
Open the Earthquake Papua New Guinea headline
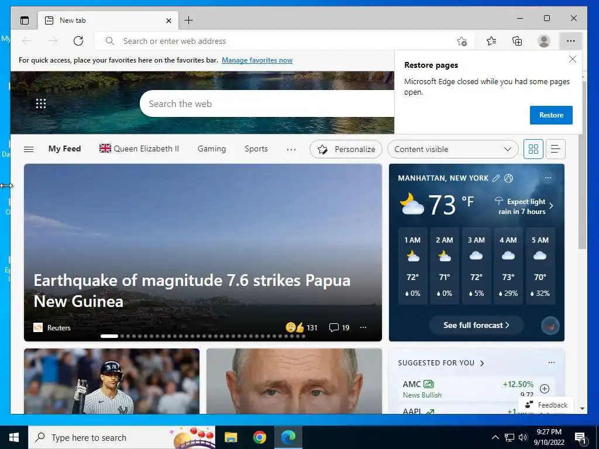tap(192, 291)
